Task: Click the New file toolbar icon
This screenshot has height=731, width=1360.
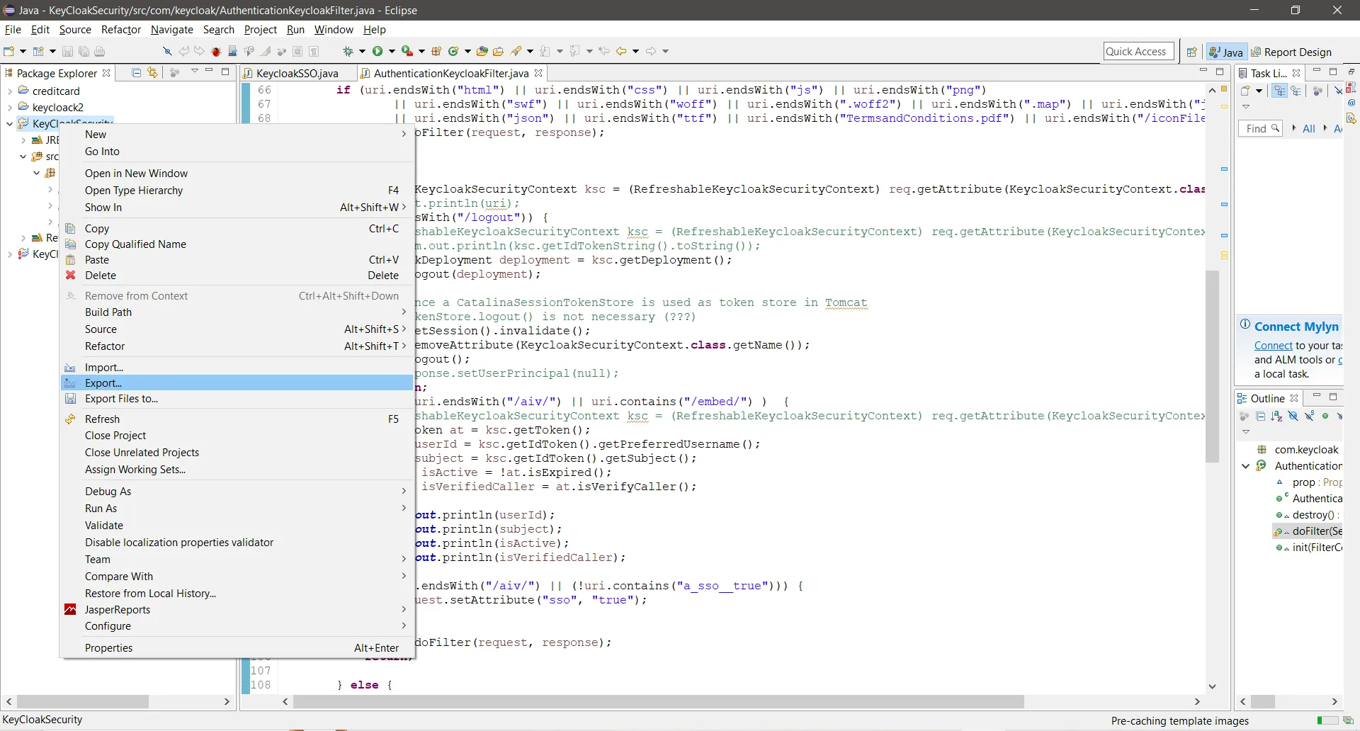Action: (8, 51)
